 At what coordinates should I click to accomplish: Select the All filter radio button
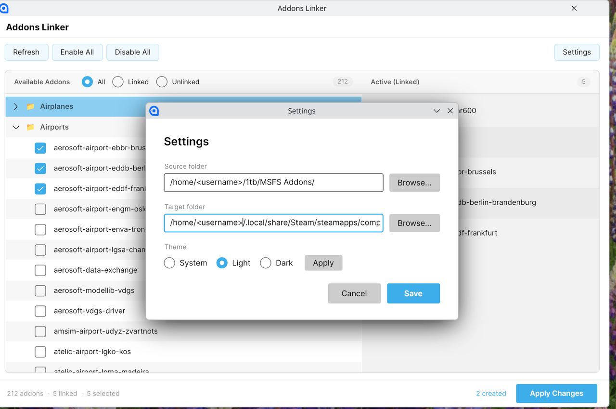click(87, 82)
